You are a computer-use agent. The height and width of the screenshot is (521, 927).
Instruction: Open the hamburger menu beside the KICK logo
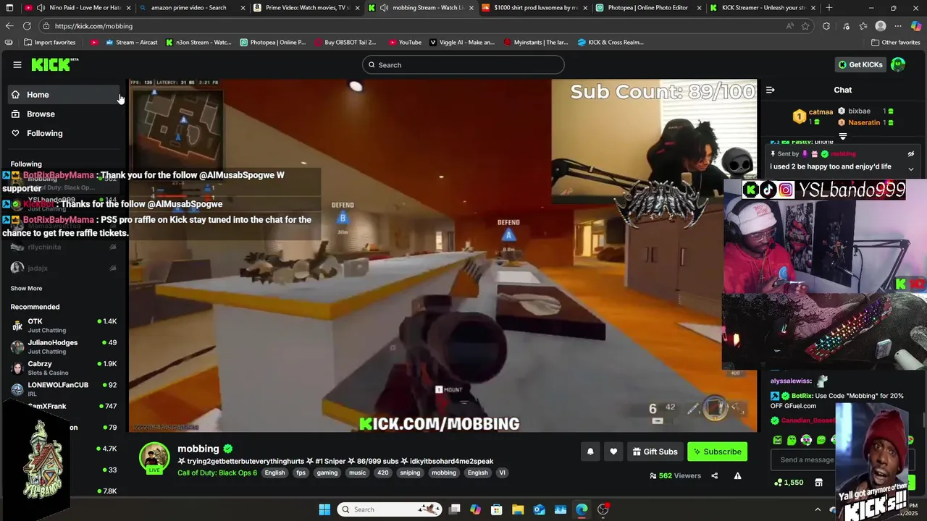[x=17, y=64]
